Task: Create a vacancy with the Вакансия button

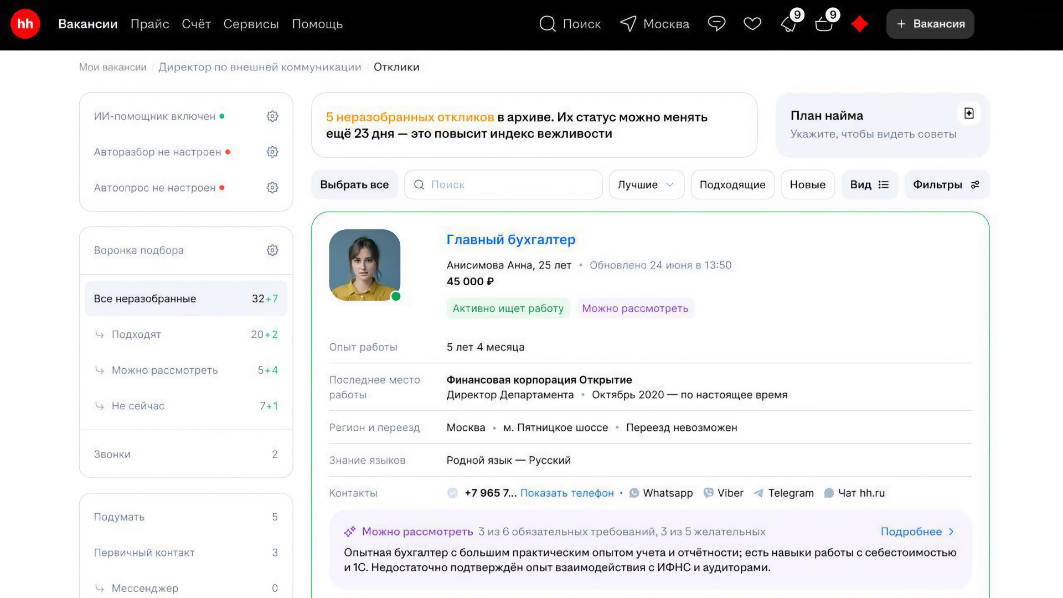Action: (930, 24)
